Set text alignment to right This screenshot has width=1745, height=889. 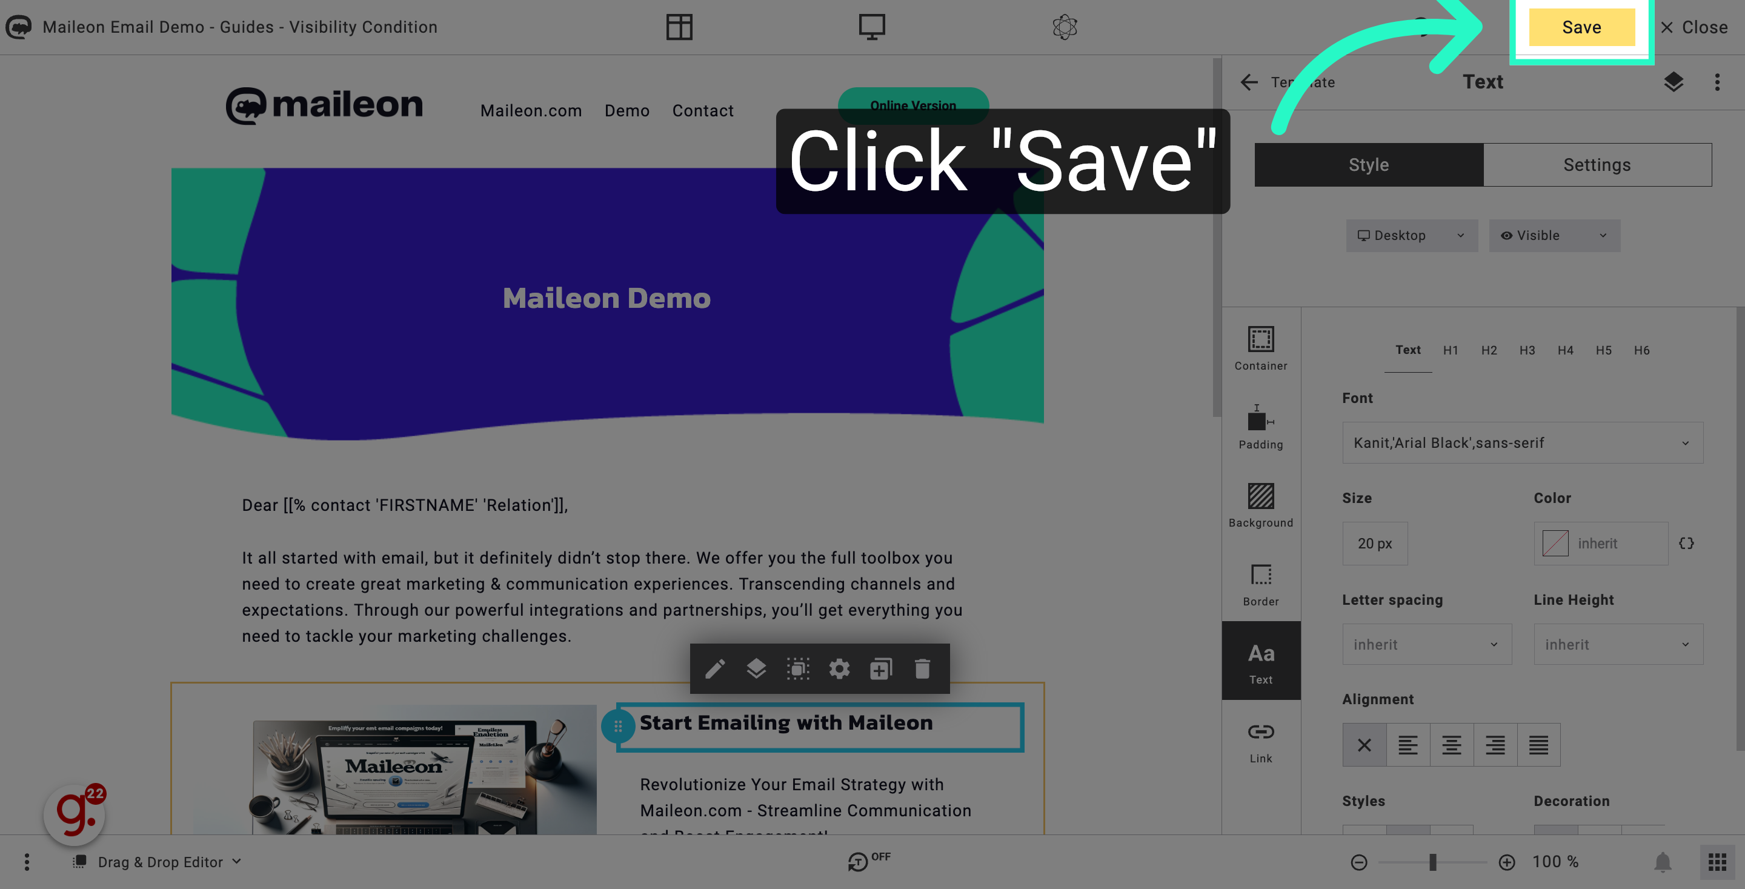coord(1495,745)
